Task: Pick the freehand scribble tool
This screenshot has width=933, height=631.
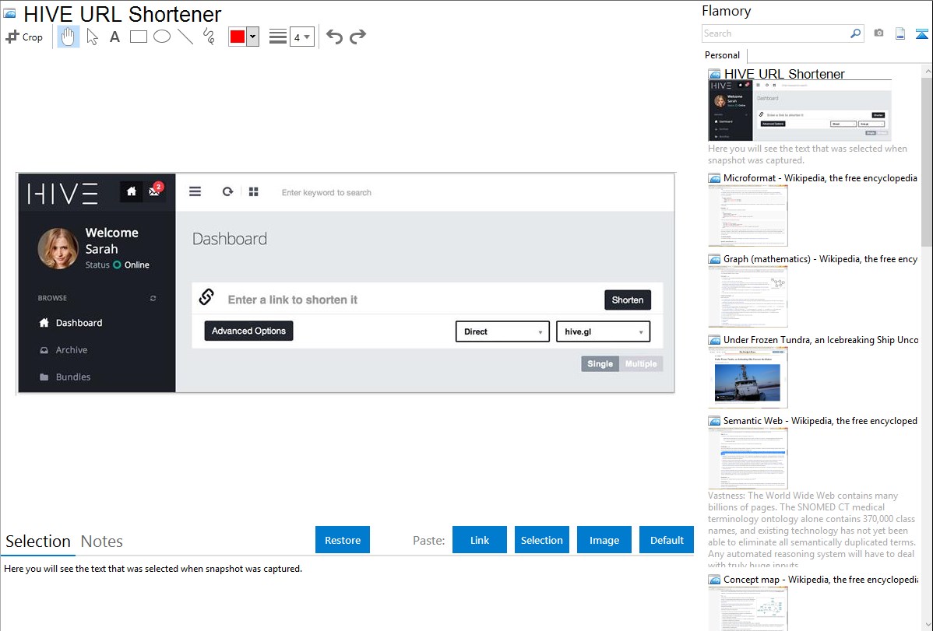Action: tap(209, 37)
